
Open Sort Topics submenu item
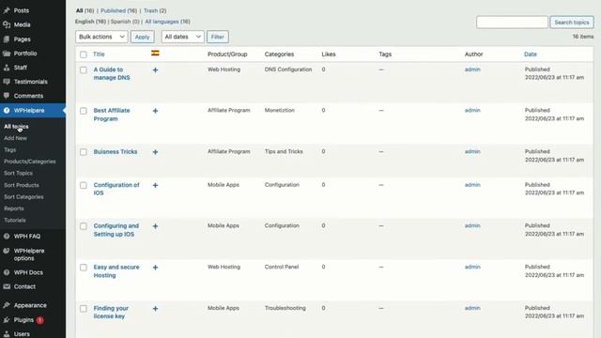tap(19, 173)
